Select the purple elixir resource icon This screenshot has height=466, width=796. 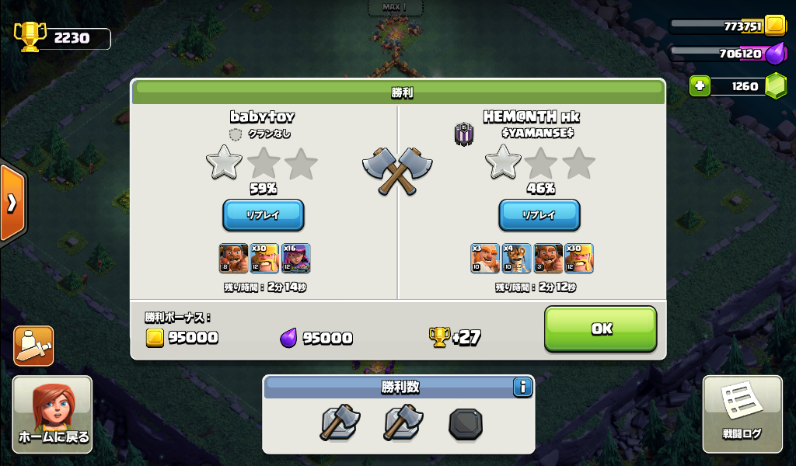776,54
